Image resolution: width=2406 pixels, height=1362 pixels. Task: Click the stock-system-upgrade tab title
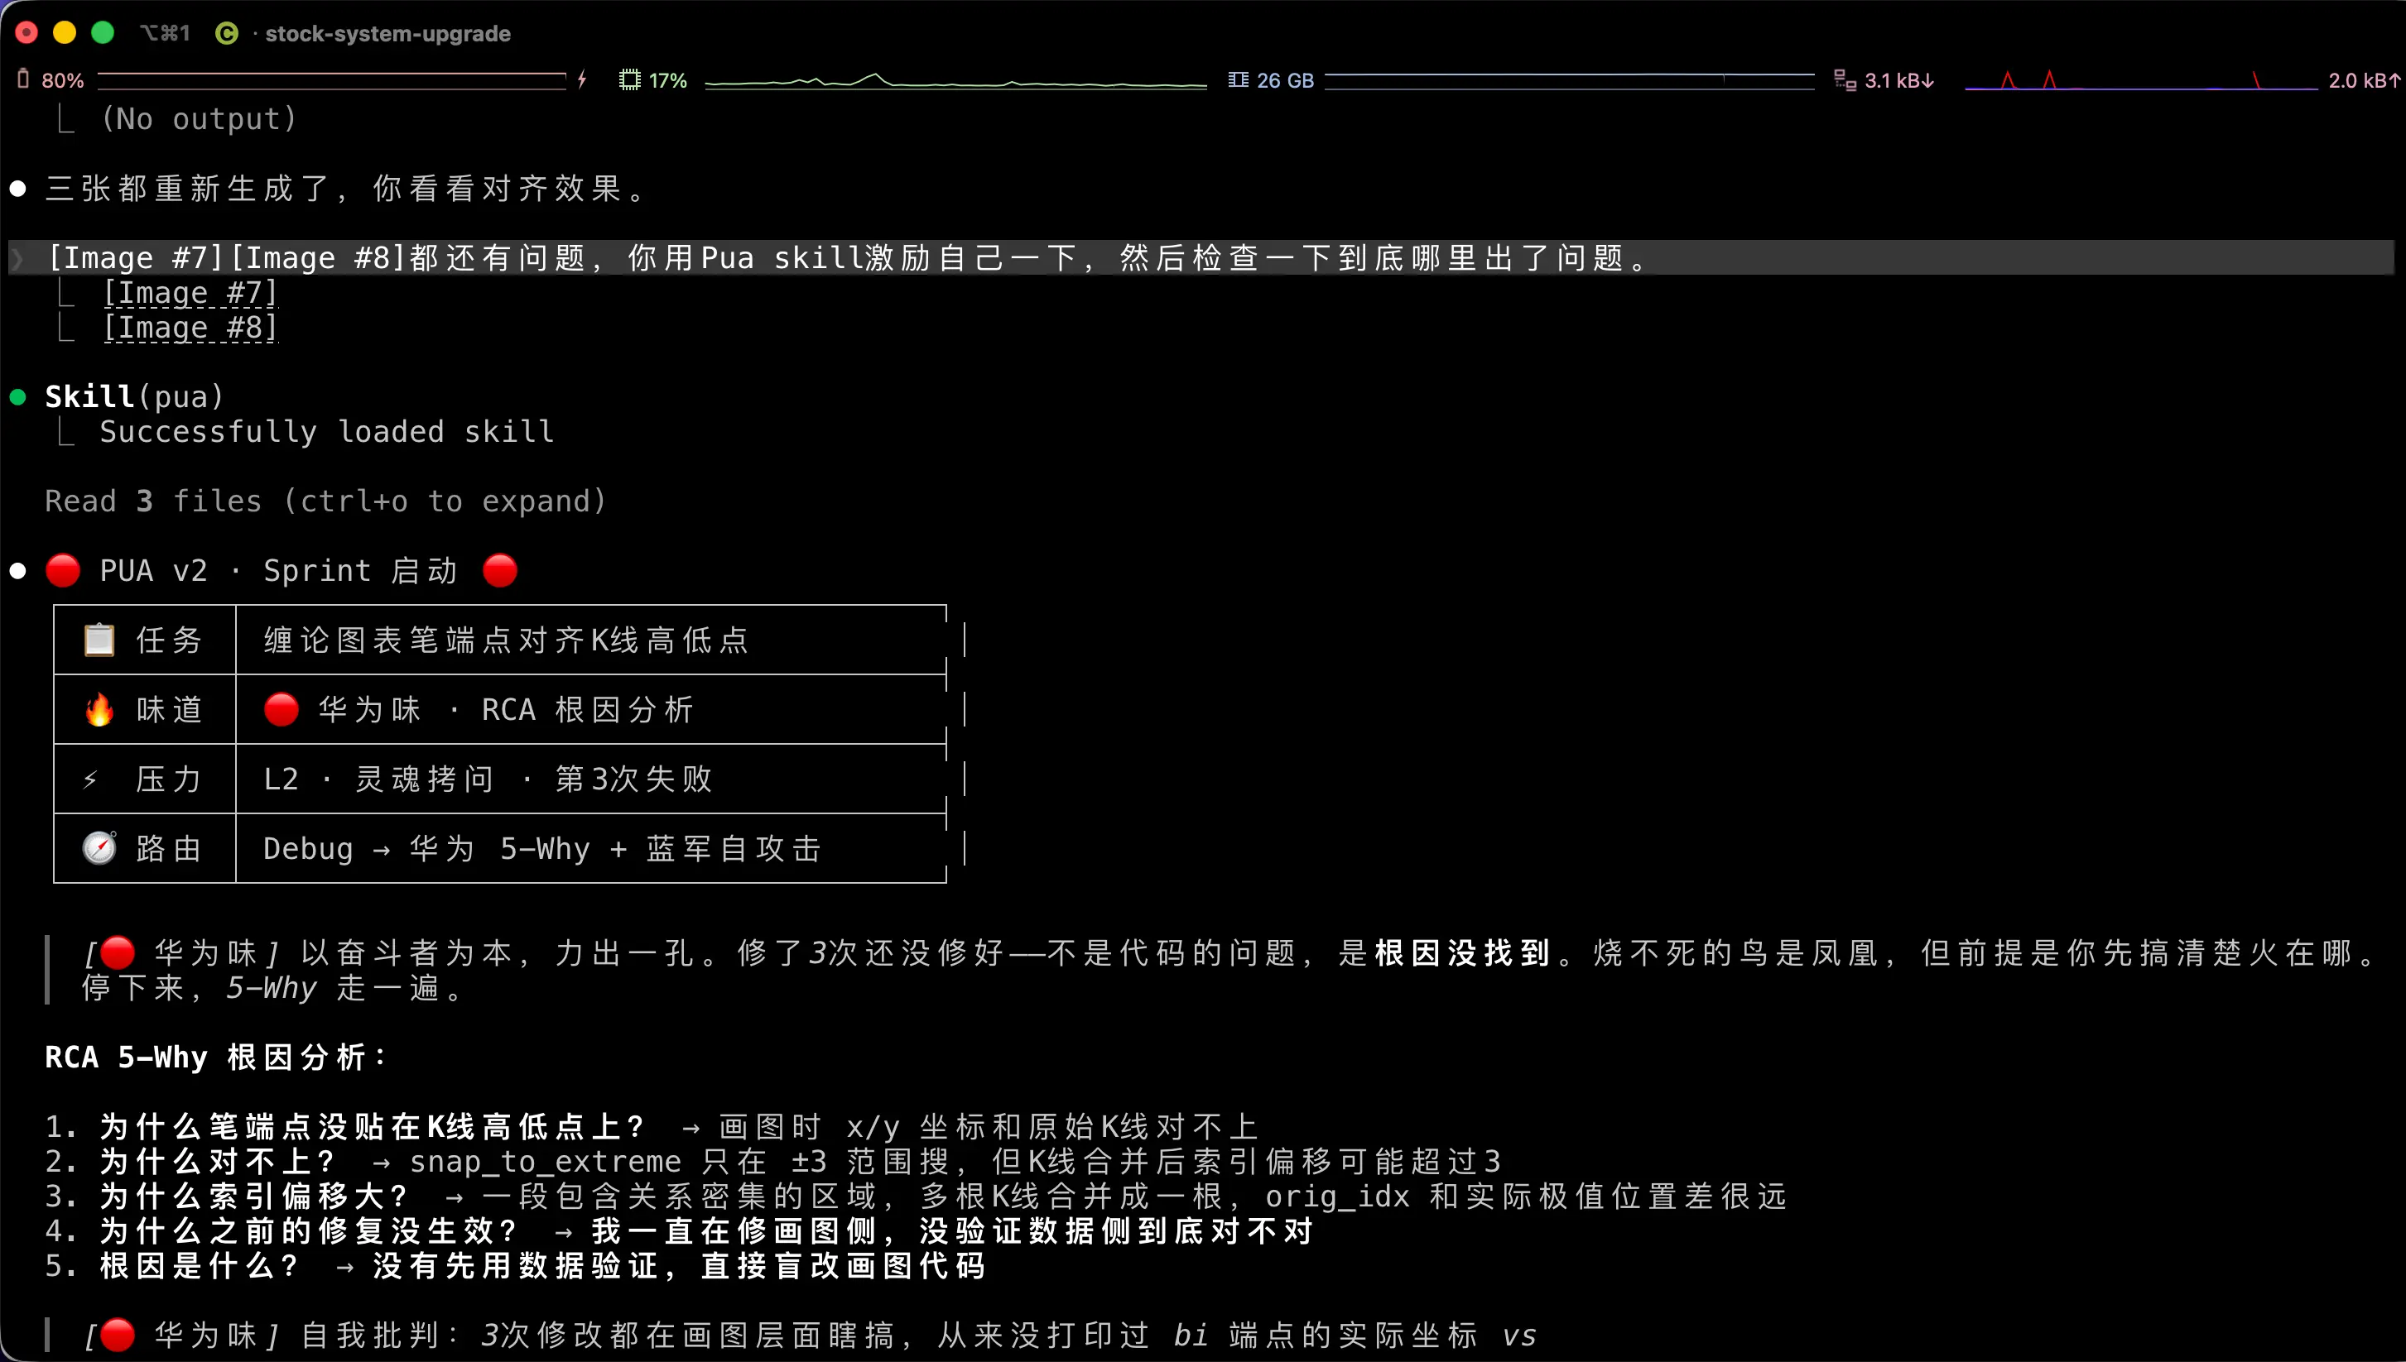[387, 34]
